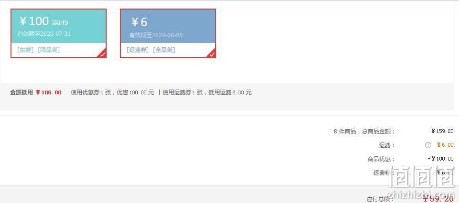459x203 pixels.
Task: Click the [东券] tag label
Action: [x=25, y=50]
